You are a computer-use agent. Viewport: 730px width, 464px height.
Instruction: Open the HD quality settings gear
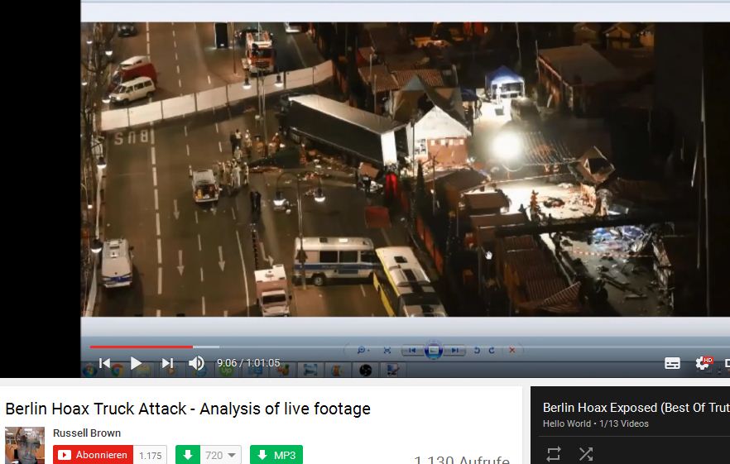coord(704,363)
